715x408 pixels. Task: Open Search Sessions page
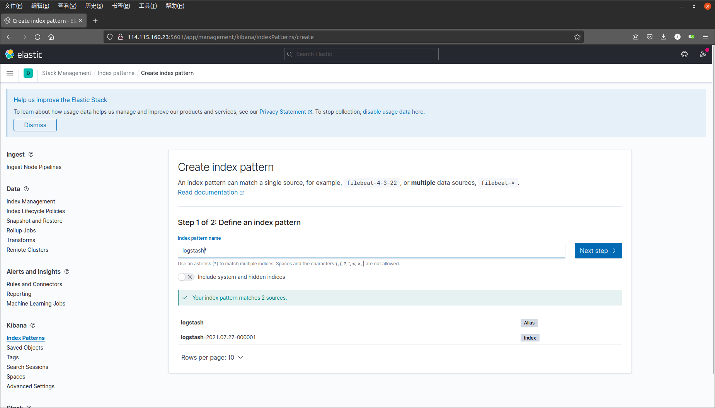tap(27, 367)
